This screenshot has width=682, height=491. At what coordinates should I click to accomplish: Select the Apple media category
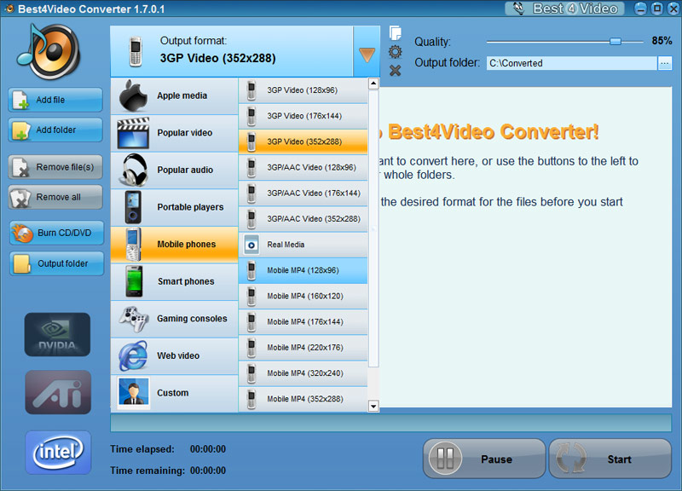tap(175, 96)
